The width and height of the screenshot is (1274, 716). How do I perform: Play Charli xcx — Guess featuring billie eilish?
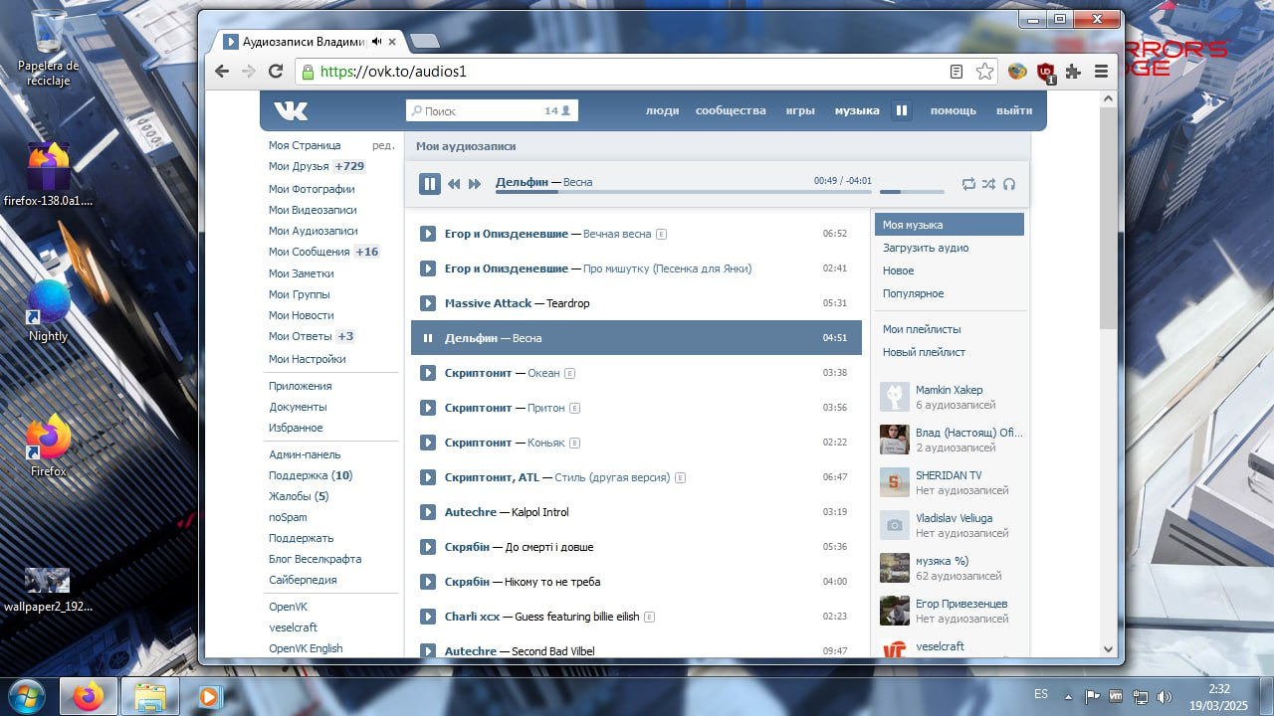428,617
